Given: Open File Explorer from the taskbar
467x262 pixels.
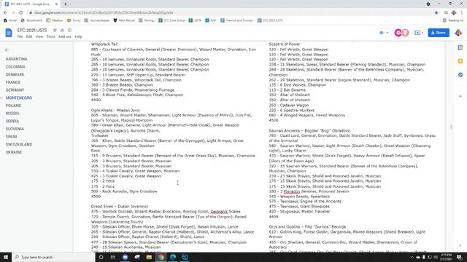Looking at the screenshot, I should pos(149,257).
